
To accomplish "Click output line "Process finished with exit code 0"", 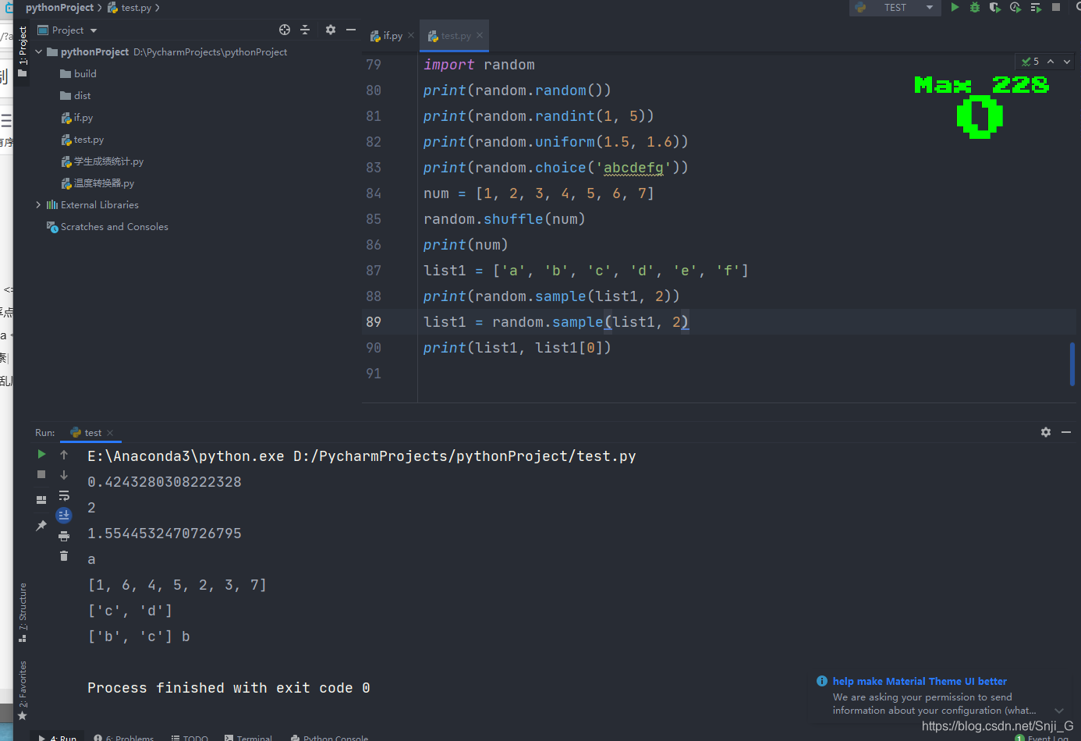I will (x=229, y=688).
